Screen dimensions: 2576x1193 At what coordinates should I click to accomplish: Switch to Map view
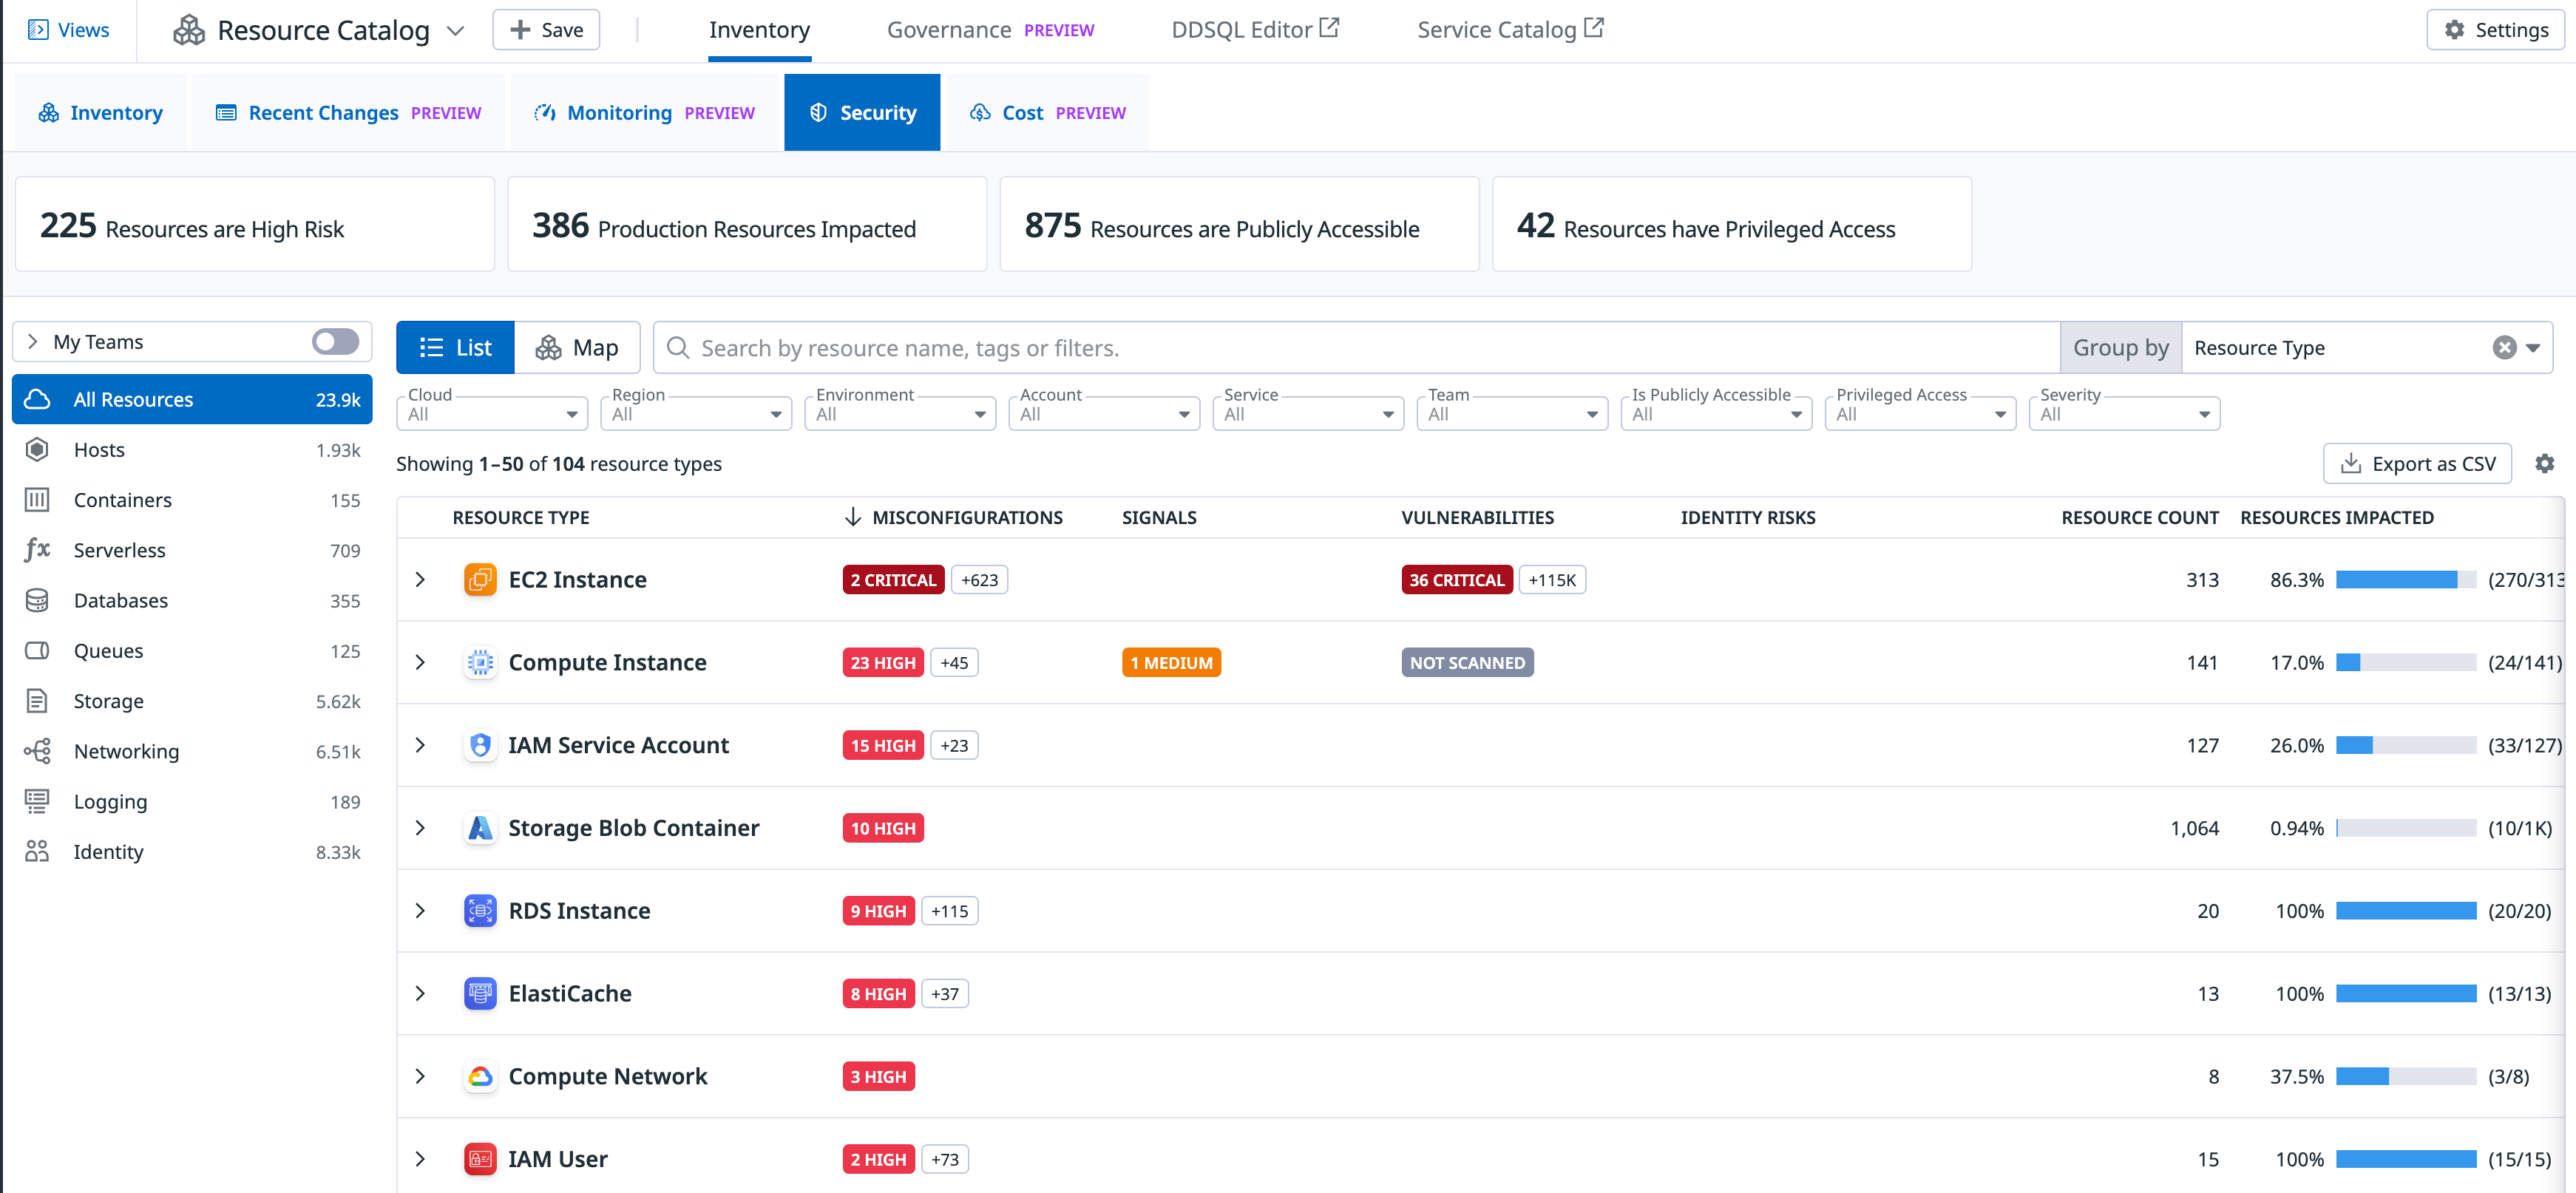click(x=578, y=347)
